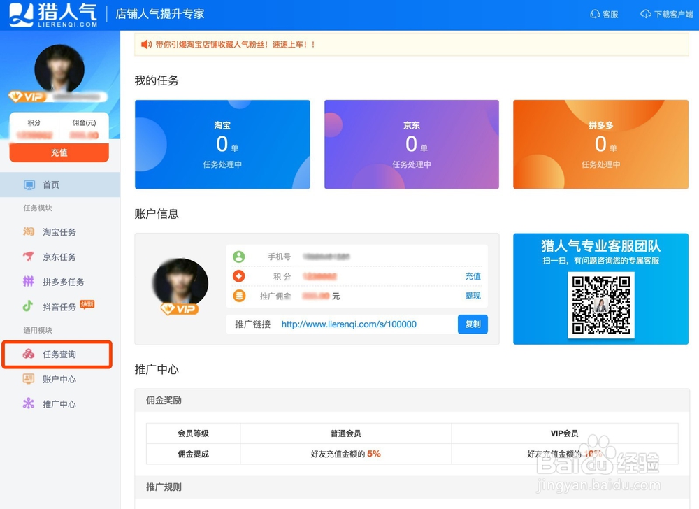
Task: Click the 下载客户端 cloud download icon
Action: tap(645, 14)
